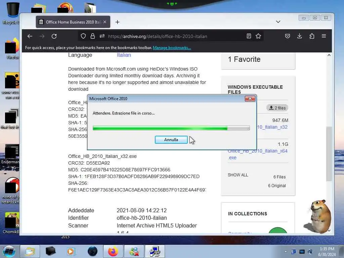The image size is (344, 258).
Task: Click SHOW ALL files link
Action: pyautogui.click(x=238, y=175)
